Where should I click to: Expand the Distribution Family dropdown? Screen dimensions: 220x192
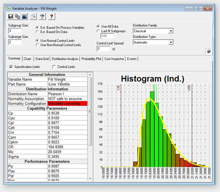[x=171, y=31]
